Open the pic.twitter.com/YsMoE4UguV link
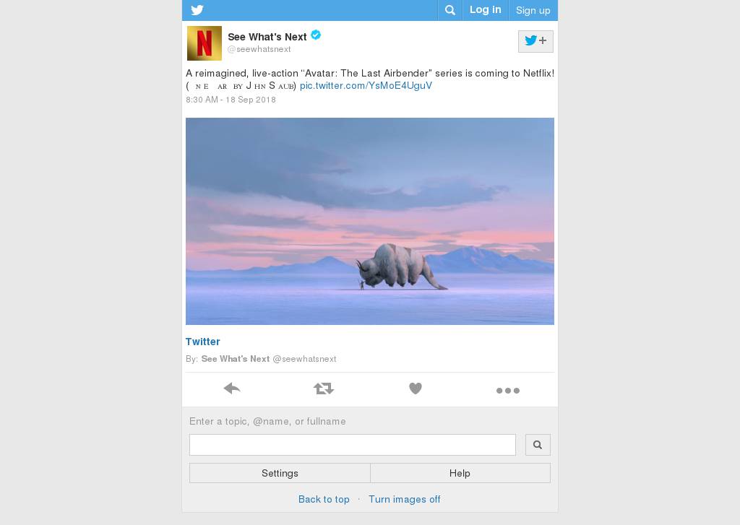Screen dimensions: 740x525 point(366,85)
